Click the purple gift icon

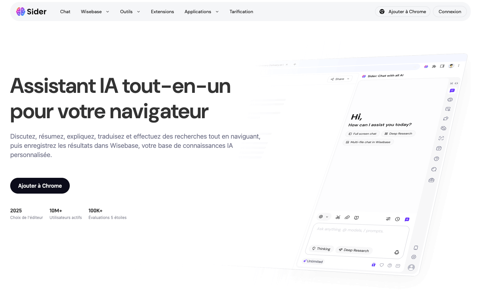click(374, 264)
